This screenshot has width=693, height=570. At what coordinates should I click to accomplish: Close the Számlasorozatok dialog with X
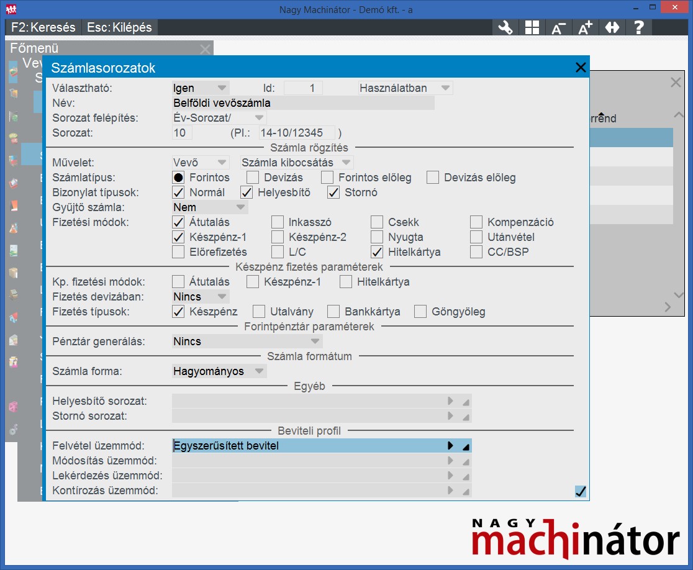(x=581, y=67)
